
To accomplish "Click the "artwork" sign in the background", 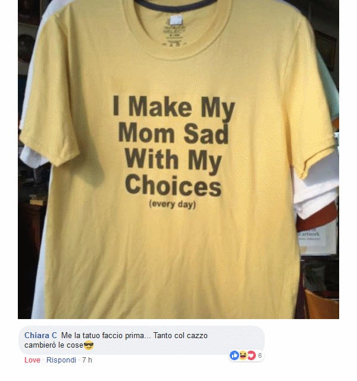I will [x=311, y=234].
